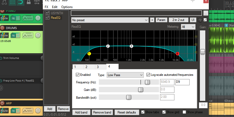Bypass FX on the PIANO track
Viewport: 234px width, 117px height.
(18, 18)
